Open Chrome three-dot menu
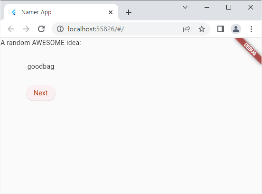Viewport: 262px width, 194px height. pos(251,29)
